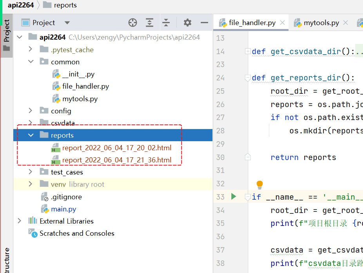Click the Project view window icon beside Project label
This screenshot has height=273, width=363.
point(25,23)
